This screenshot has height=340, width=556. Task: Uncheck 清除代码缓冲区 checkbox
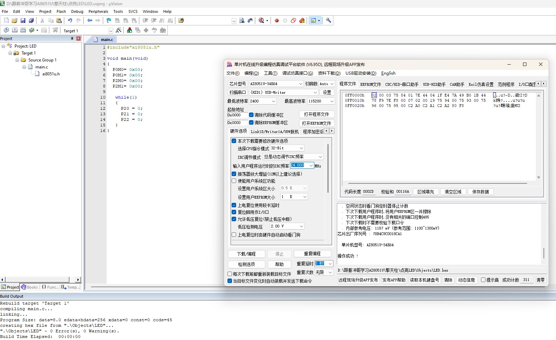point(251,115)
